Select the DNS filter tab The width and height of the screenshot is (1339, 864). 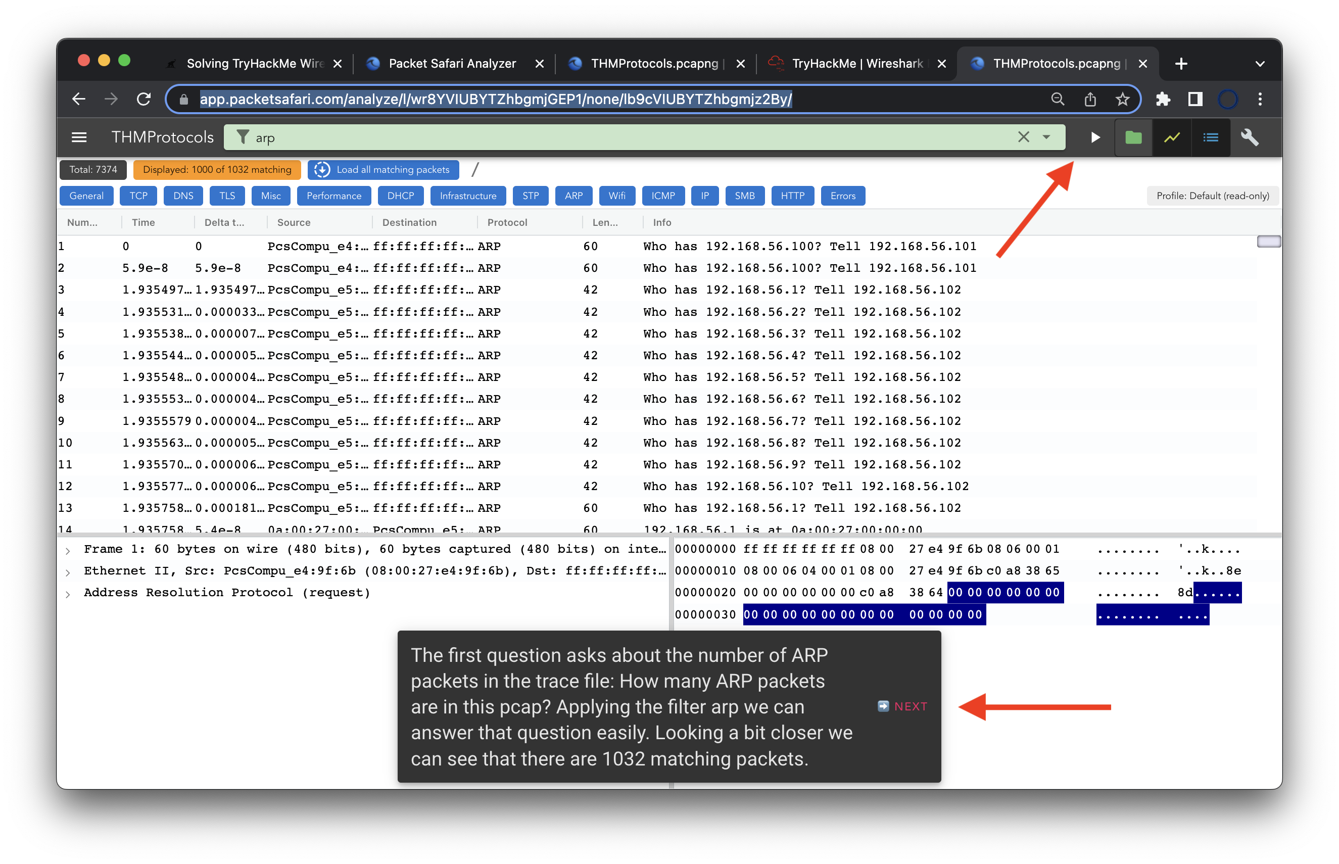tap(183, 196)
